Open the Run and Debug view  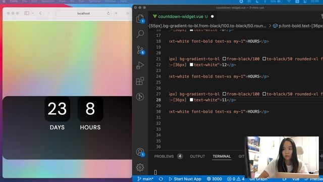[140, 65]
